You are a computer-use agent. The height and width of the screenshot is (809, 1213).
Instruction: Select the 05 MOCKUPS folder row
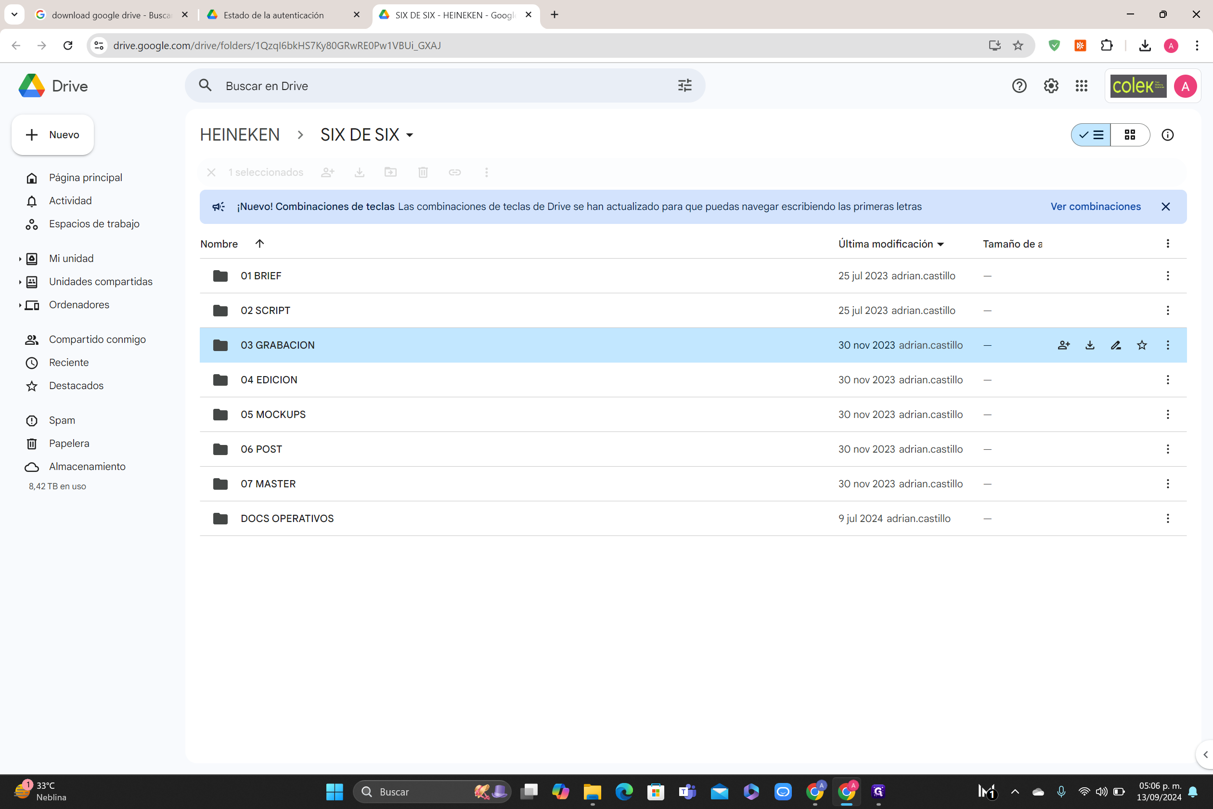pos(693,414)
